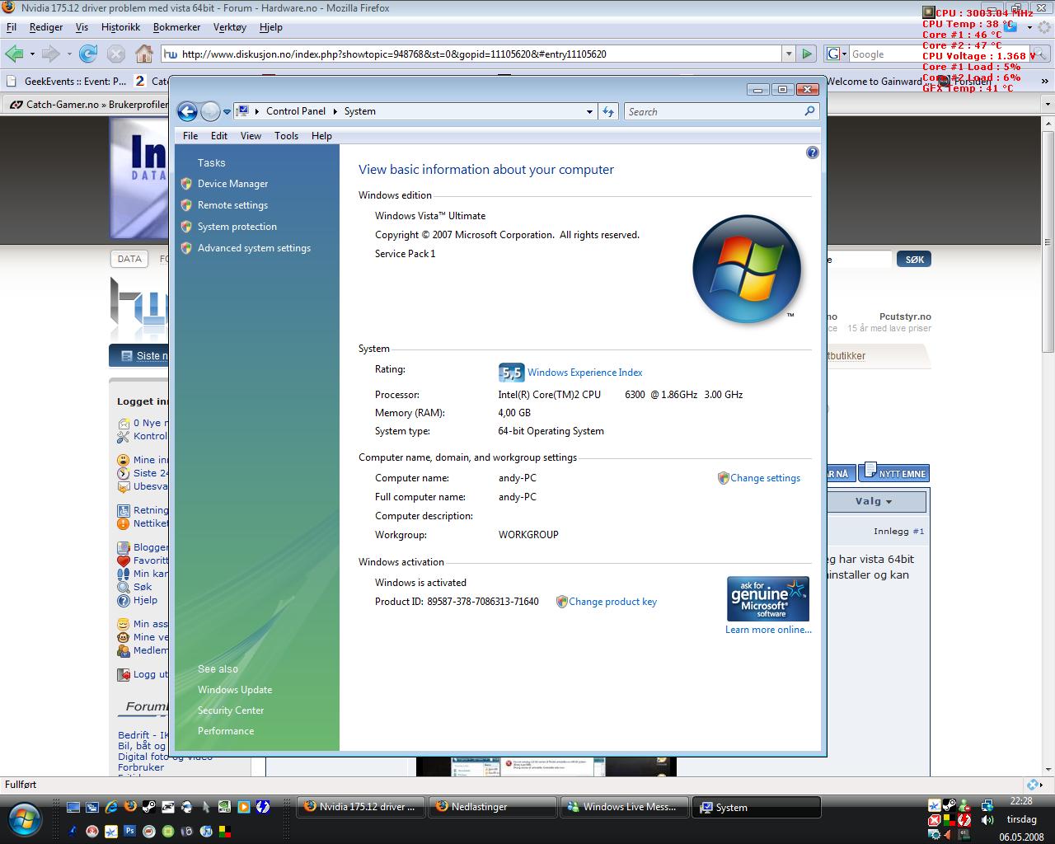The image size is (1055, 844).
Task: Open Firefox Verktøy menu
Action: click(230, 27)
